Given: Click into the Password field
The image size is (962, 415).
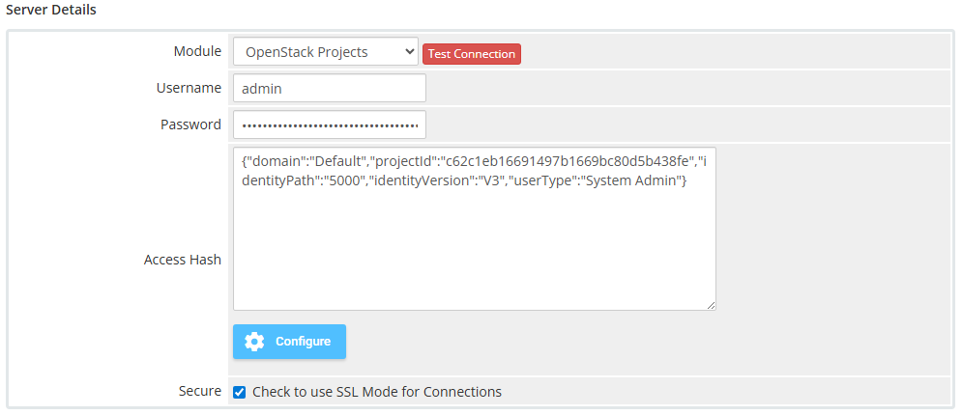Looking at the screenshot, I should (329, 124).
